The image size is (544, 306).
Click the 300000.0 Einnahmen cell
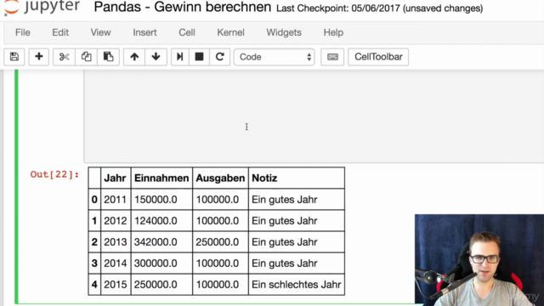coord(161,263)
